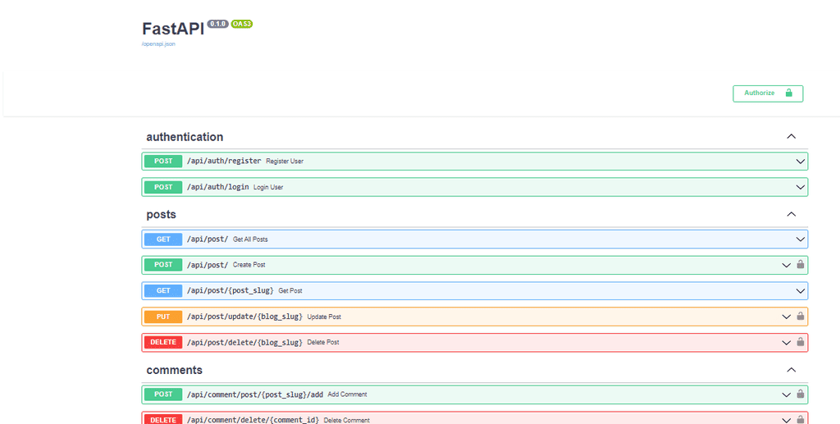Image resolution: width=840 pixels, height=424 pixels.
Task: Click the /api/post/{post_slug} path text
Action: point(231,290)
